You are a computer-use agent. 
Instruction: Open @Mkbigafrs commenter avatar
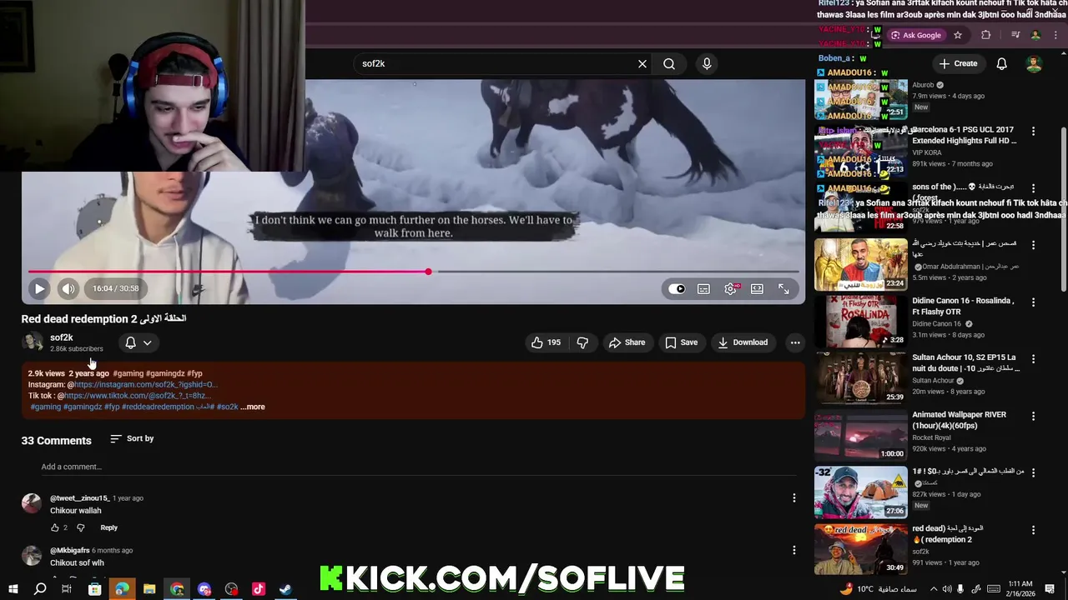click(31, 556)
